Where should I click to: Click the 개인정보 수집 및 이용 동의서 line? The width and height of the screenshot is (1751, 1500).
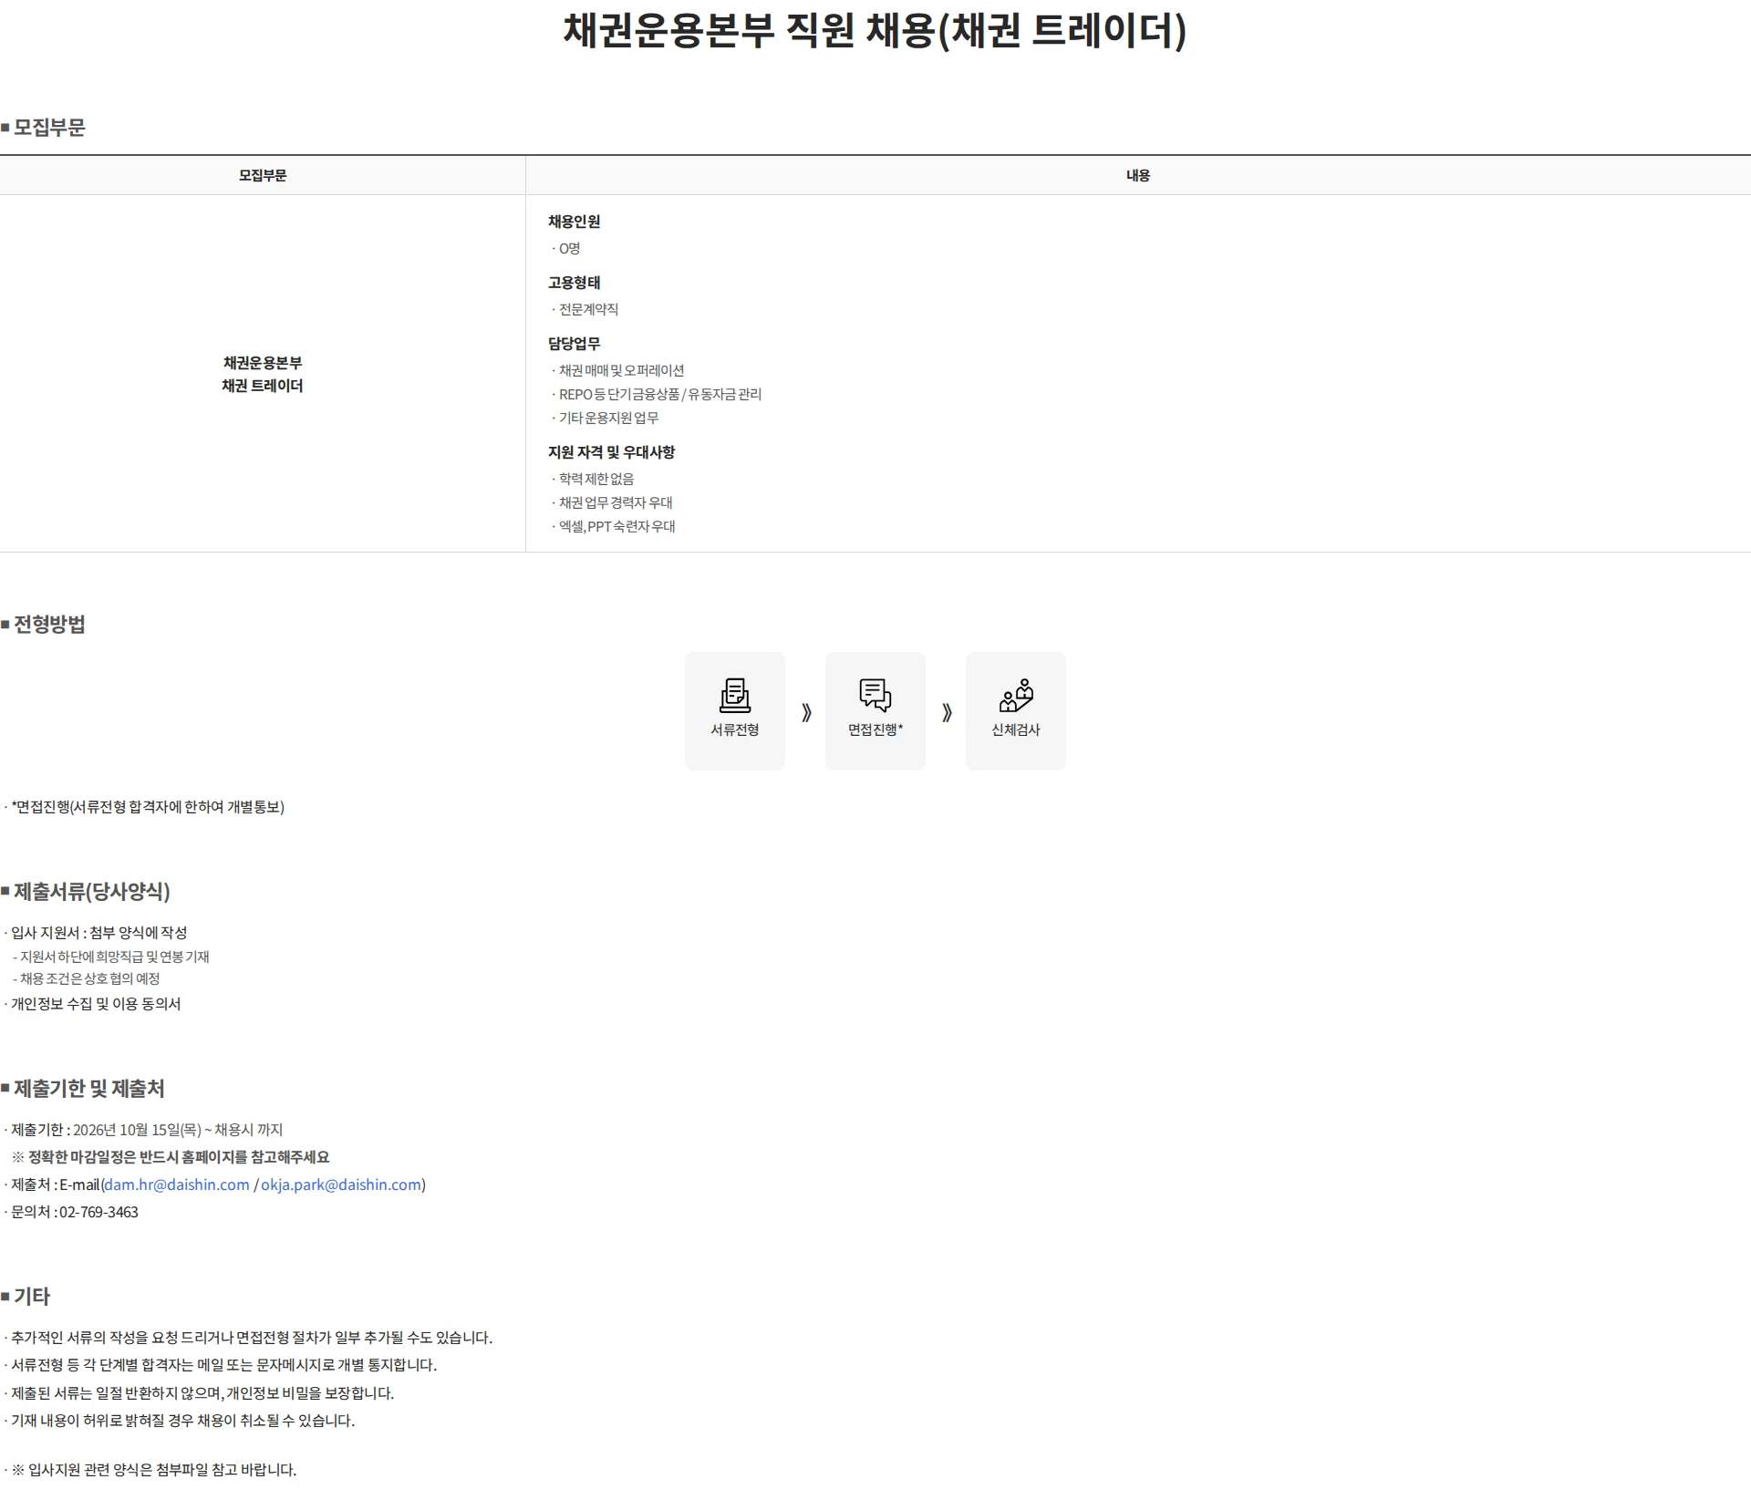point(96,1004)
